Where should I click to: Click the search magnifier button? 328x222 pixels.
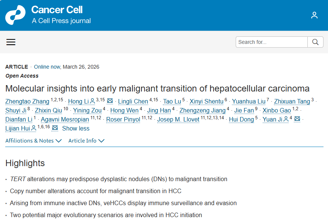(x=315, y=42)
